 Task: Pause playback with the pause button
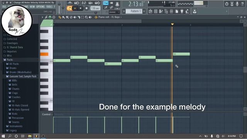click(x=75, y=8)
